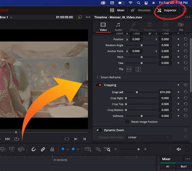Reset the Crop Left value
This screenshot has width=192, height=171.
pos(186,92)
